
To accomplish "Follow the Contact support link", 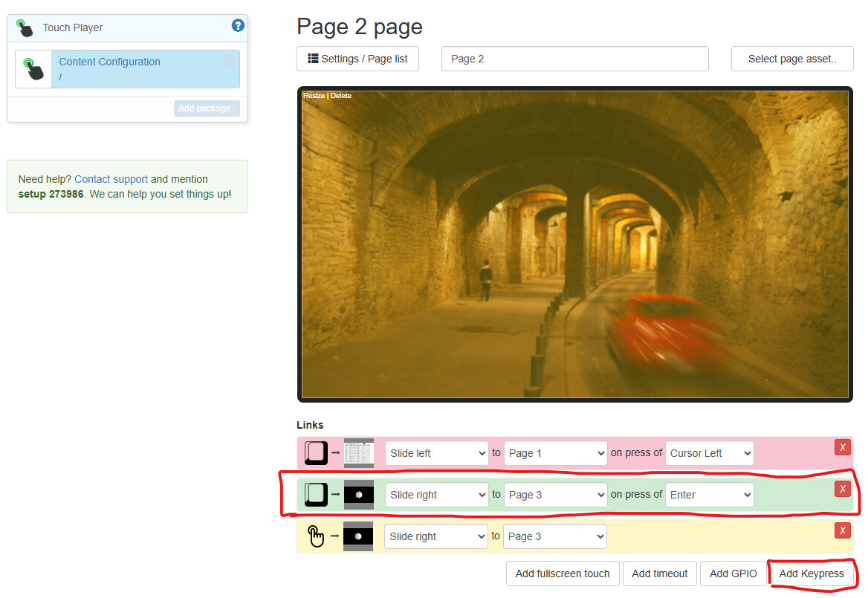I will click(x=111, y=179).
